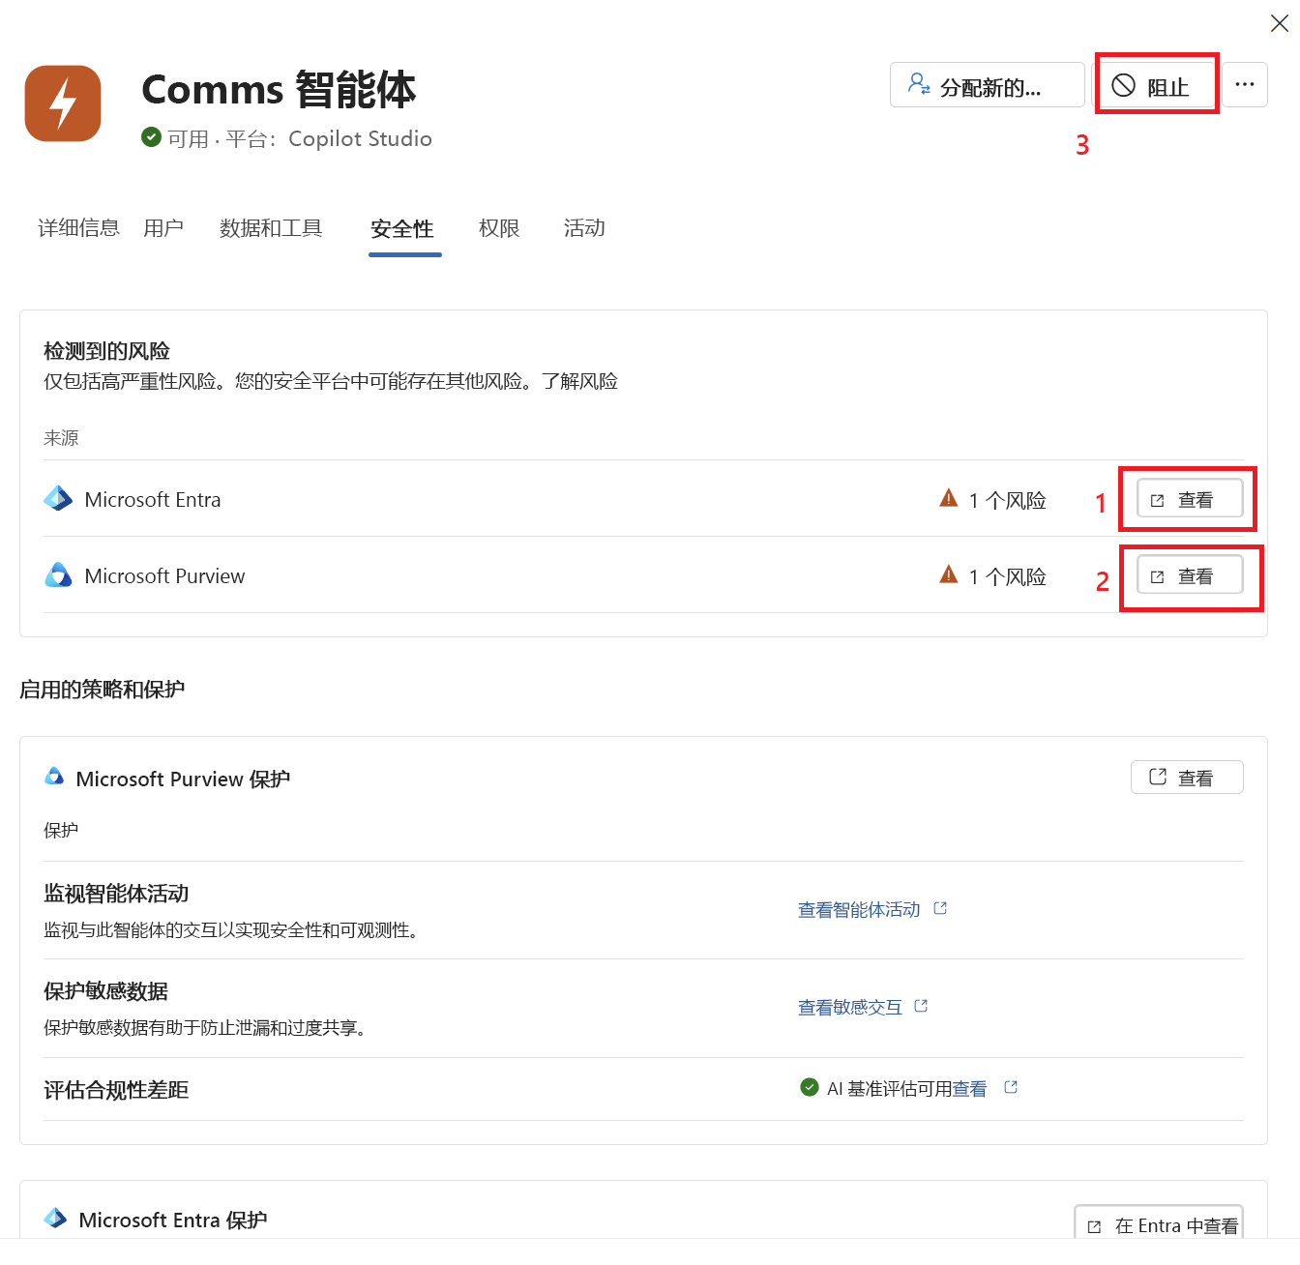Screen dimensions: 1300x1265
Task: View Microsoft Entra risk with 查看 button
Action: [x=1190, y=499]
